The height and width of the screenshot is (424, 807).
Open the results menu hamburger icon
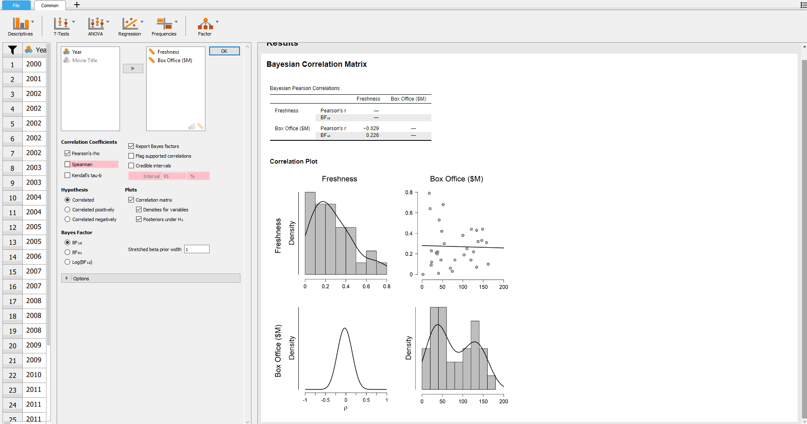[x=802, y=5]
